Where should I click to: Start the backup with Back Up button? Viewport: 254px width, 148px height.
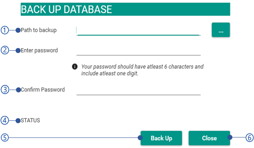(x=161, y=138)
